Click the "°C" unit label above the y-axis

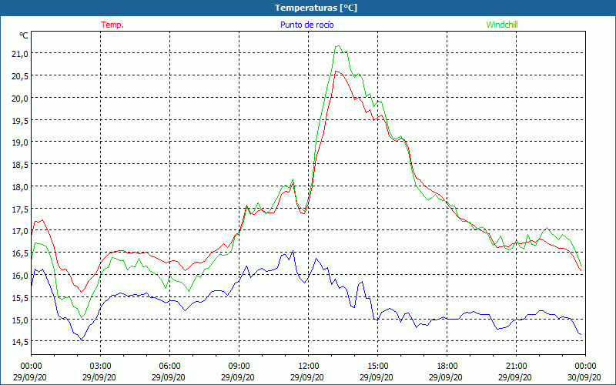pyautogui.click(x=24, y=35)
